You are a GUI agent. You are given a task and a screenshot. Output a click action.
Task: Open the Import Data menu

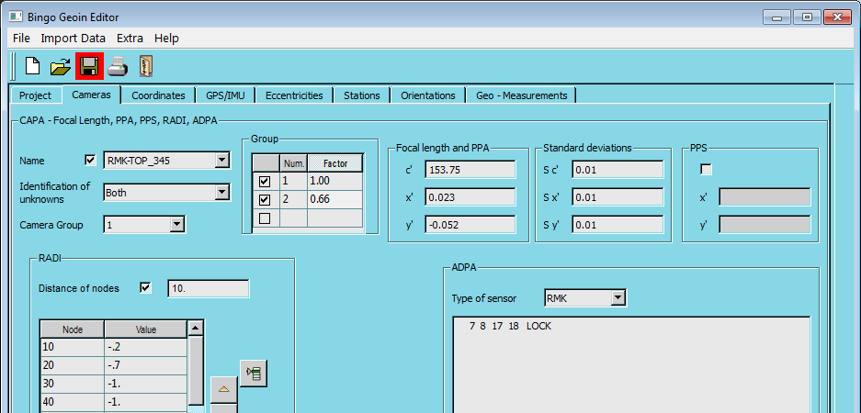(x=73, y=39)
